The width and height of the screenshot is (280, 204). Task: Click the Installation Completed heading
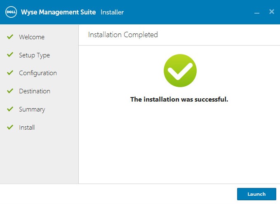[x=123, y=35]
